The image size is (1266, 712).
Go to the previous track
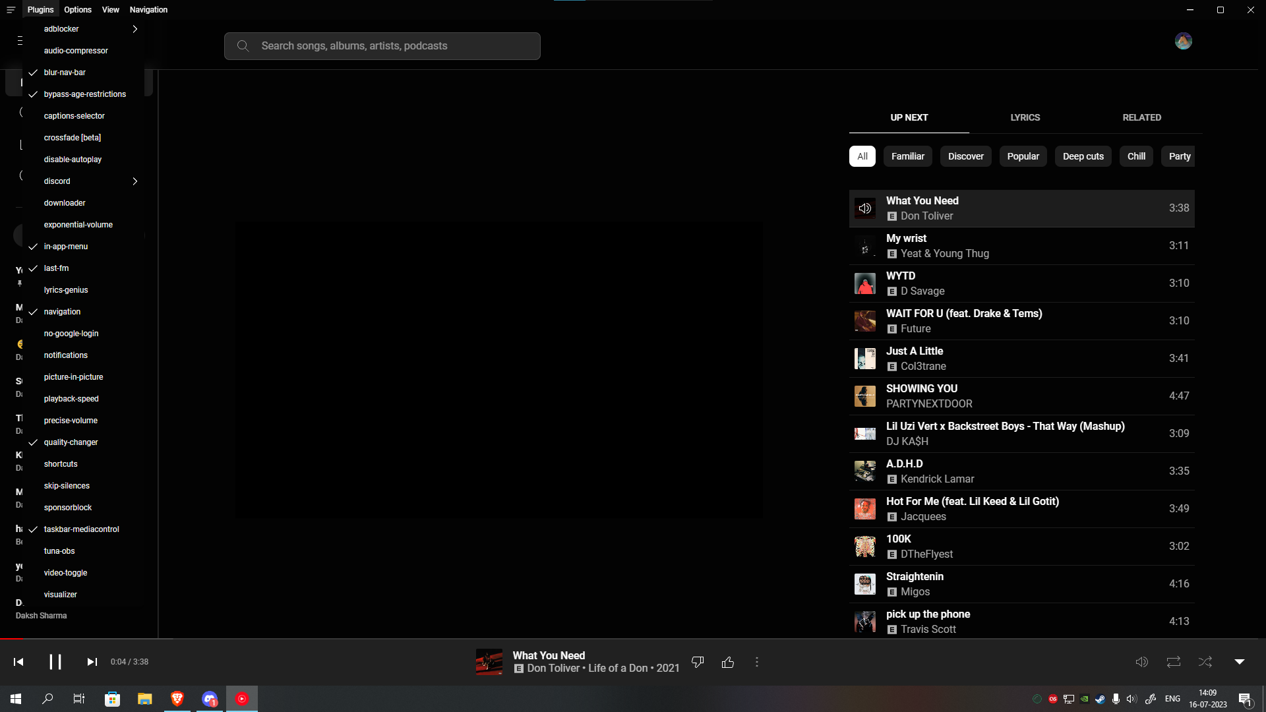click(x=18, y=662)
